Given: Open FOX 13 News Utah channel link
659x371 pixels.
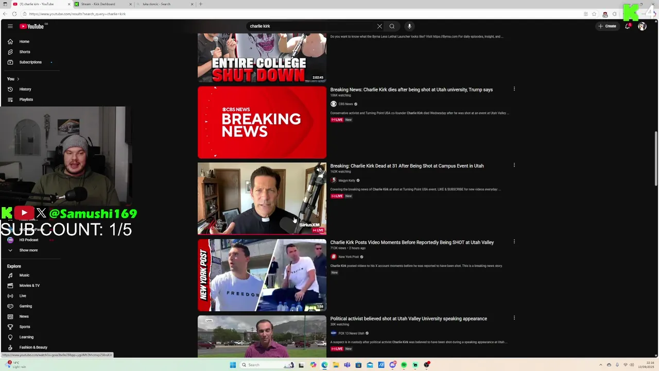Looking at the screenshot, I should point(351,333).
